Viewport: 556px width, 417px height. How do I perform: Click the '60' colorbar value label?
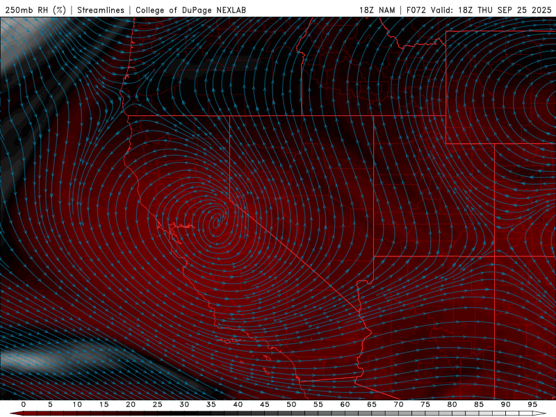(x=345, y=404)
